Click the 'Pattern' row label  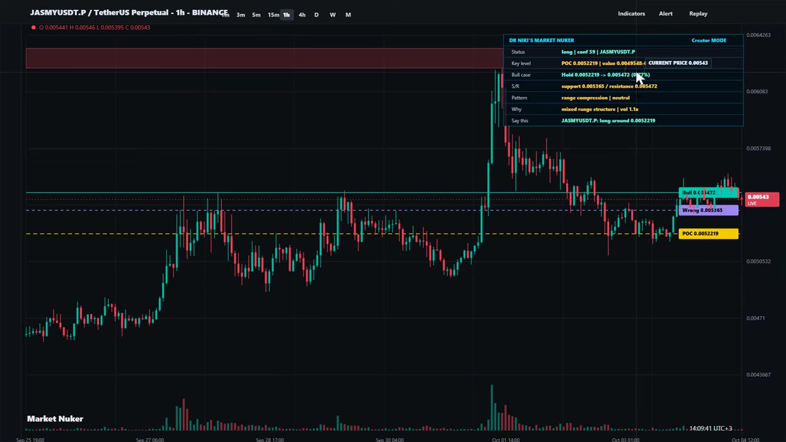519,98
